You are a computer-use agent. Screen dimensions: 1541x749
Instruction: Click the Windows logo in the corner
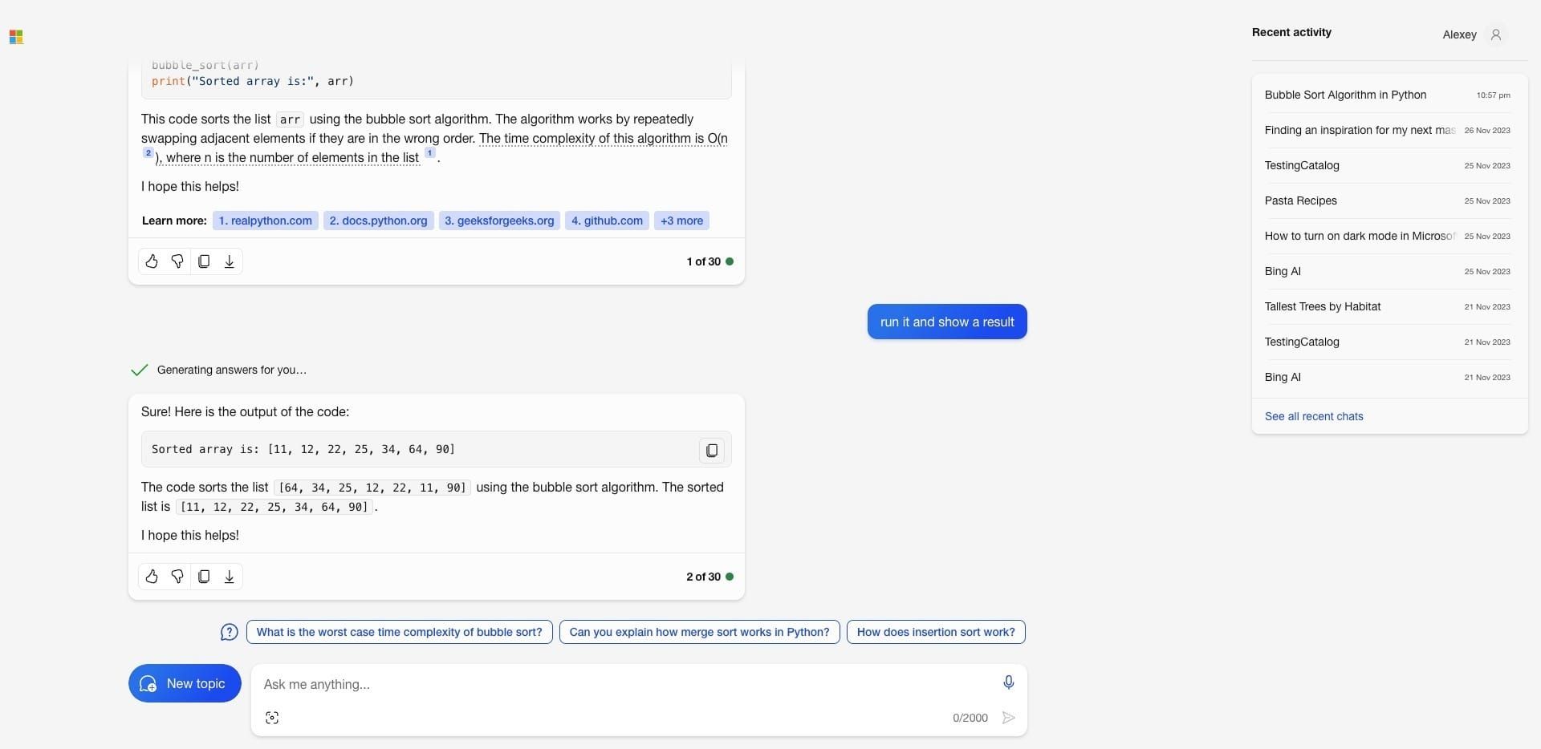click(16, 37)
